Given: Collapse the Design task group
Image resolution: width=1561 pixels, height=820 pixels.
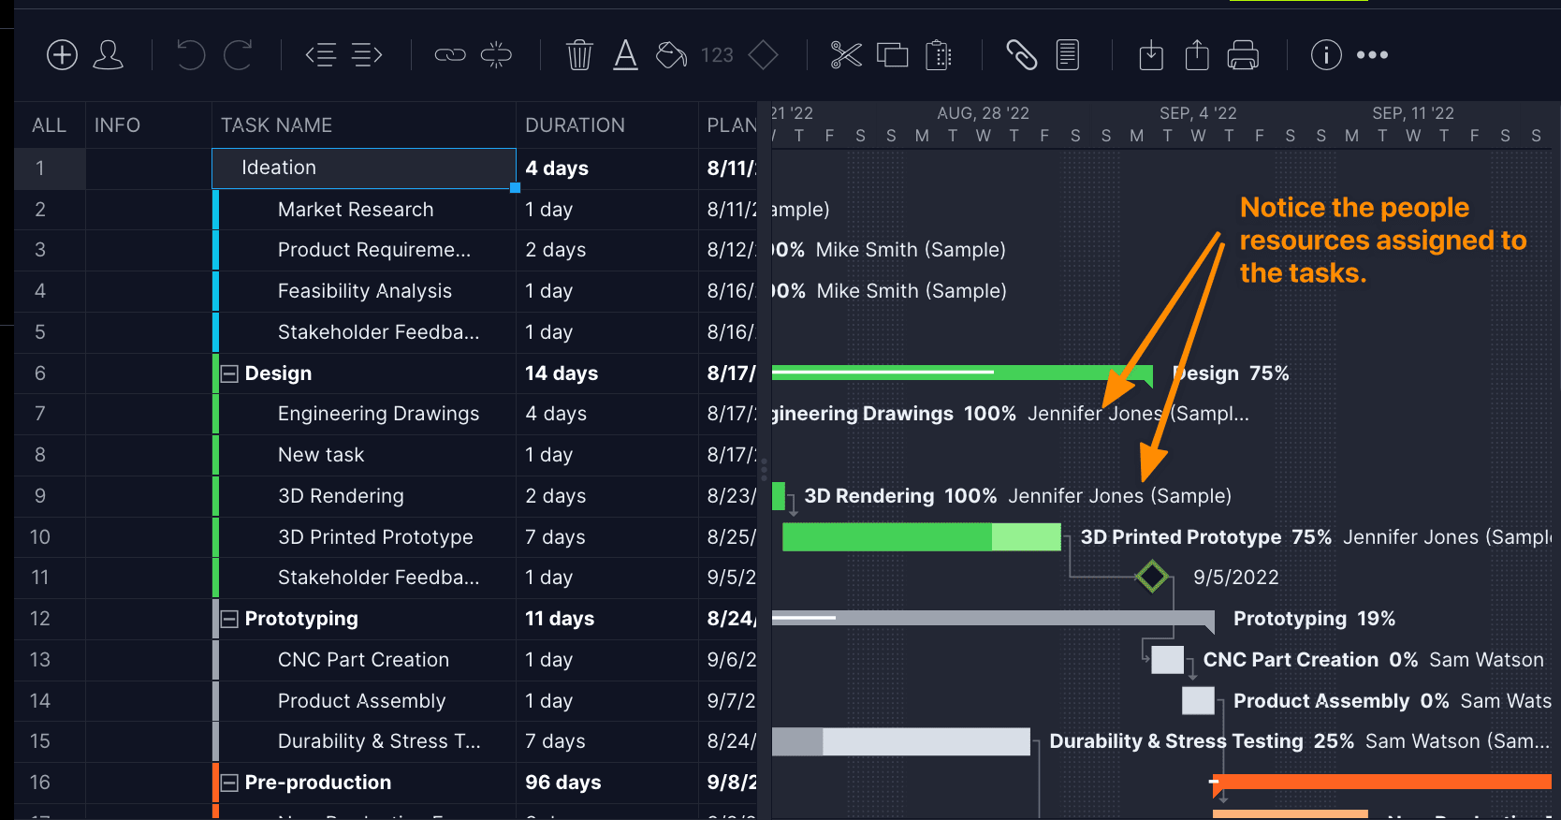Looking at the screenshot, I should coord(229,373).
